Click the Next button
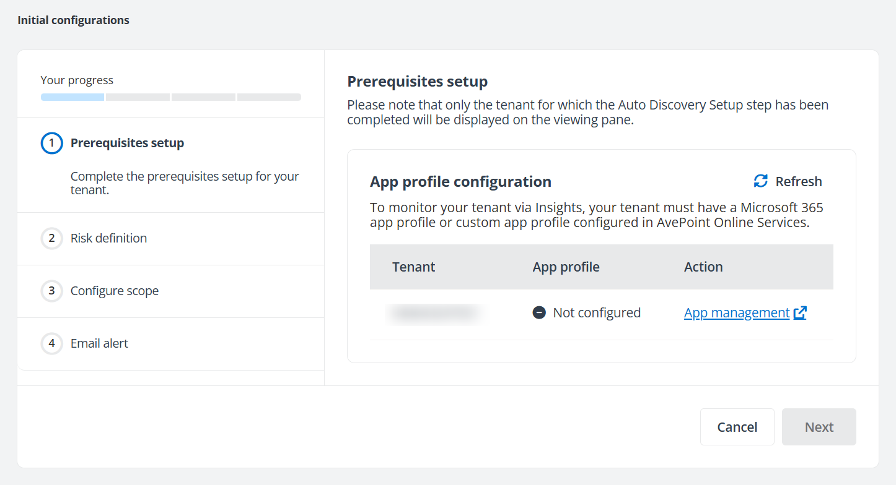Image resolution: width=896 pixels, height=485 pixels. [819, 427]
